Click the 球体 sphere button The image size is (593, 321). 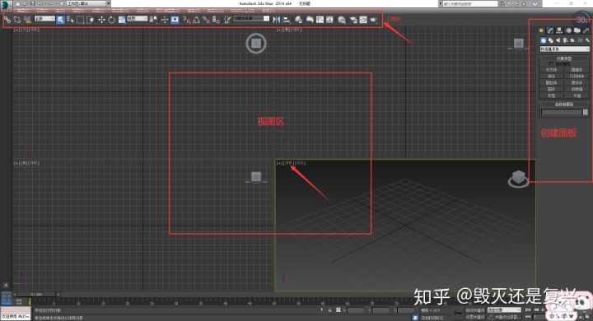coord(551,77)
